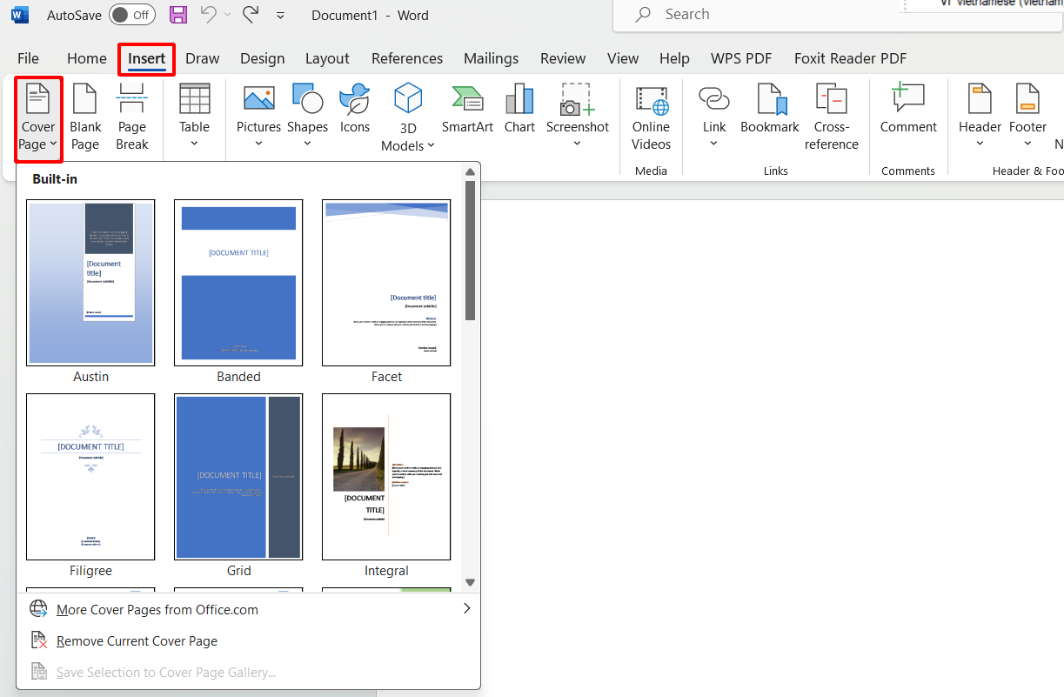Open the Screenshot dropdown
Image resolution: width=1064 pixels, height=697 pixels.
[x=577, y=144]
